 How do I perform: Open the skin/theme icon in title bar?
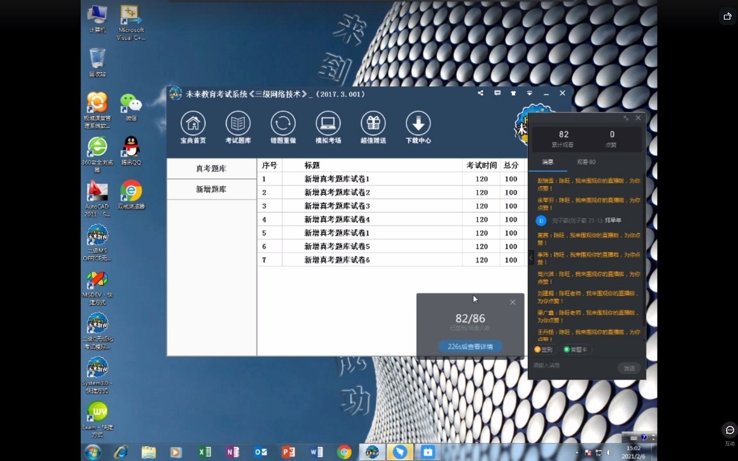tap(513, 93)
